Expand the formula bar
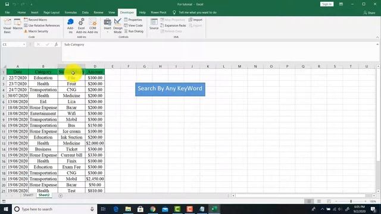 pos(377,45)
